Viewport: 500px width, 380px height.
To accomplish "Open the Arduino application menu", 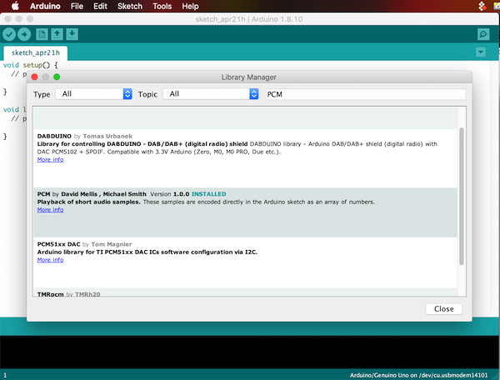I will 45,6.
